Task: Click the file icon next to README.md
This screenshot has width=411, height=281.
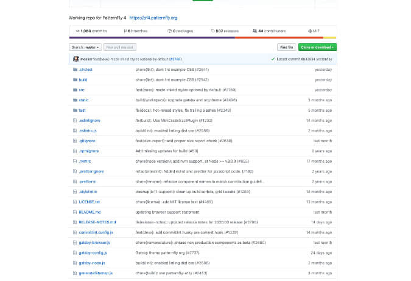Action: [75, 212]
